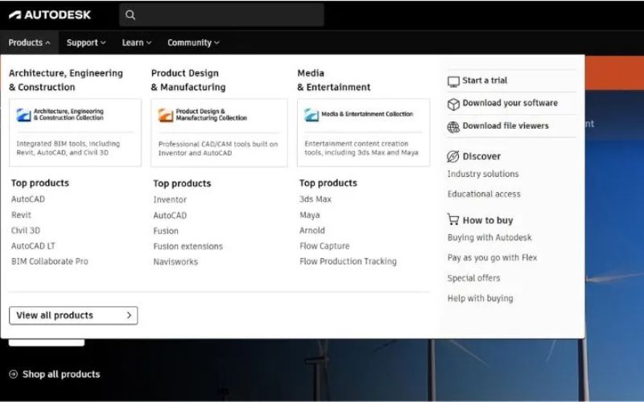The width and height of the screenshot is (644, 402).
Task: Collapse the Products menu
Action: pos(29,43)
